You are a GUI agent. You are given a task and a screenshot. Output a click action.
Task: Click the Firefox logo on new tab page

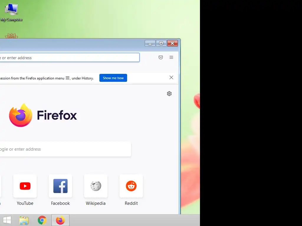coord(21,115)
